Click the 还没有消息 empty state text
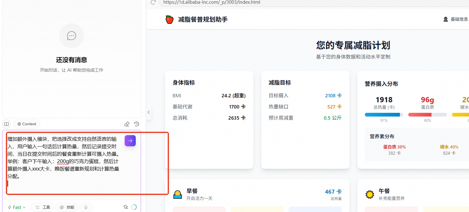469x212 pixels. click(x=72, y=60)
